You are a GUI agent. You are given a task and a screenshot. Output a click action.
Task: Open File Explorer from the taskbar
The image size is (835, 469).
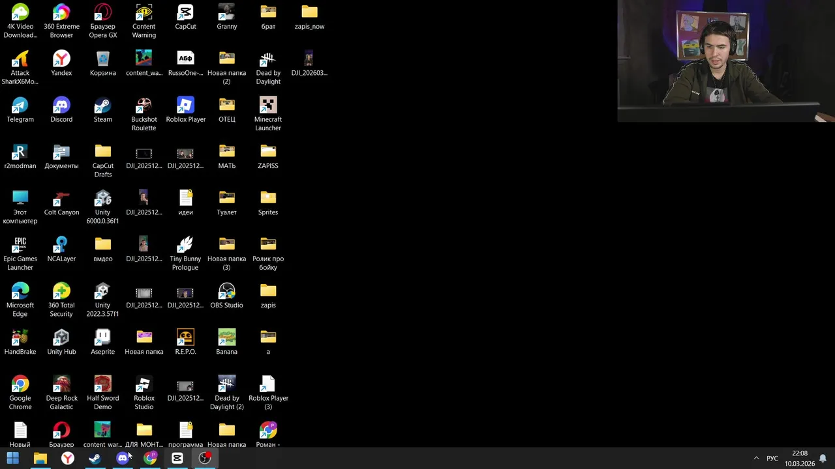40,458
